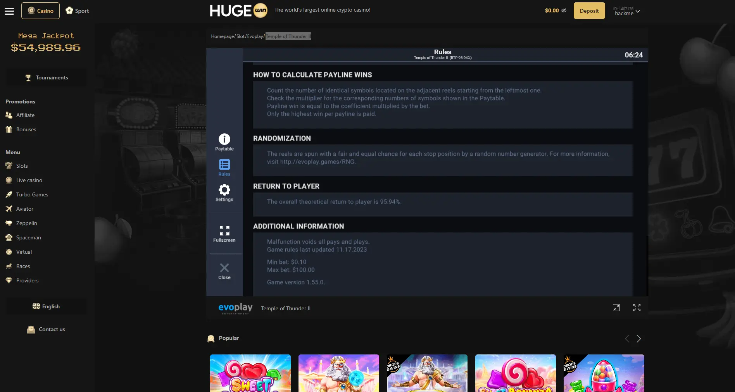Click the Contact us envelope icon
735x392 pixels.
pyautogui.click(x=31, y=330)
